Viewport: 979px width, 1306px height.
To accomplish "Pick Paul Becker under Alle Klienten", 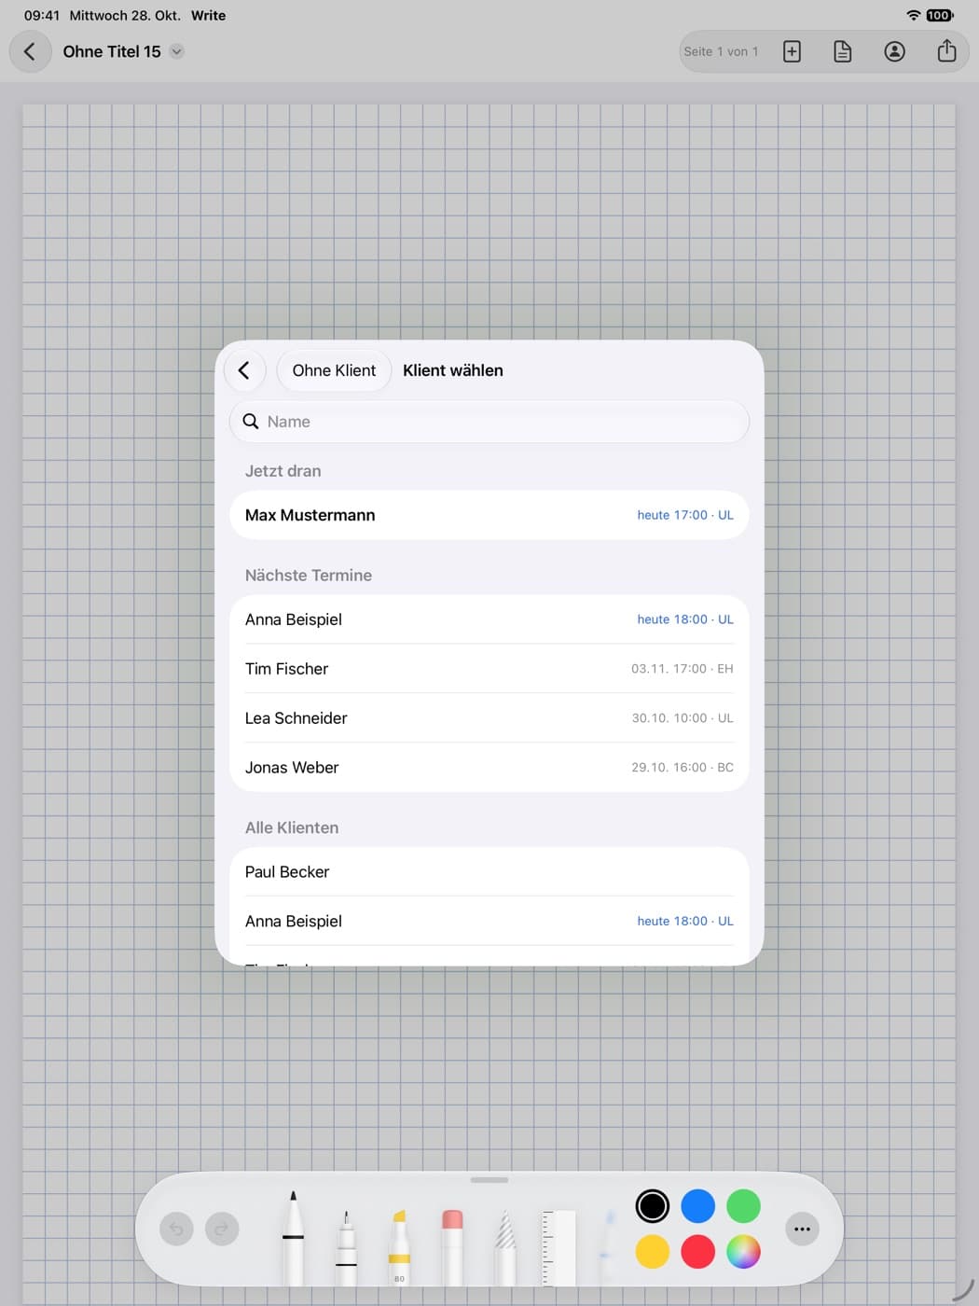I will [489, 872].
